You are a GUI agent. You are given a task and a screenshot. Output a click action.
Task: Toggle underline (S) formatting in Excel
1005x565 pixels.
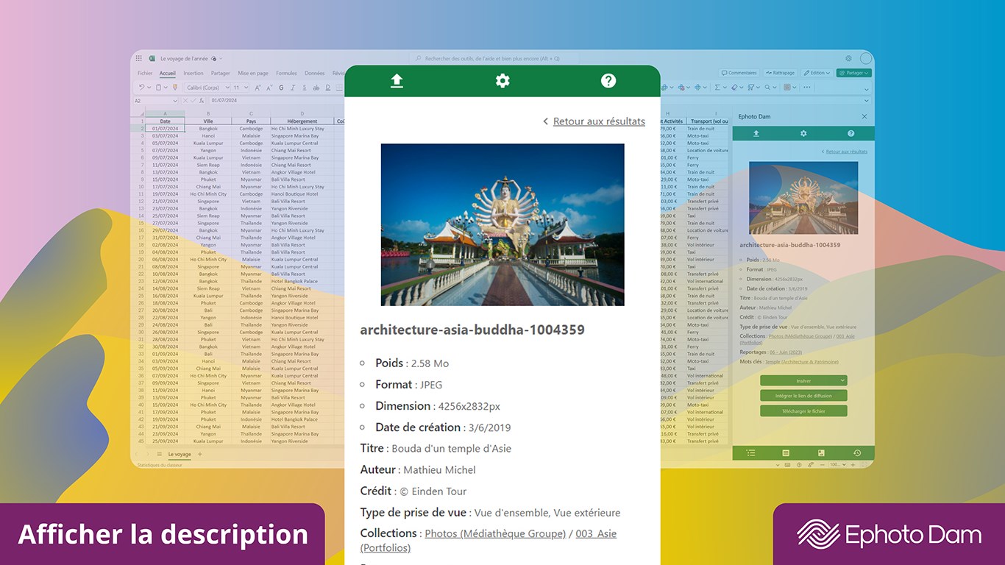click(305, 88)
